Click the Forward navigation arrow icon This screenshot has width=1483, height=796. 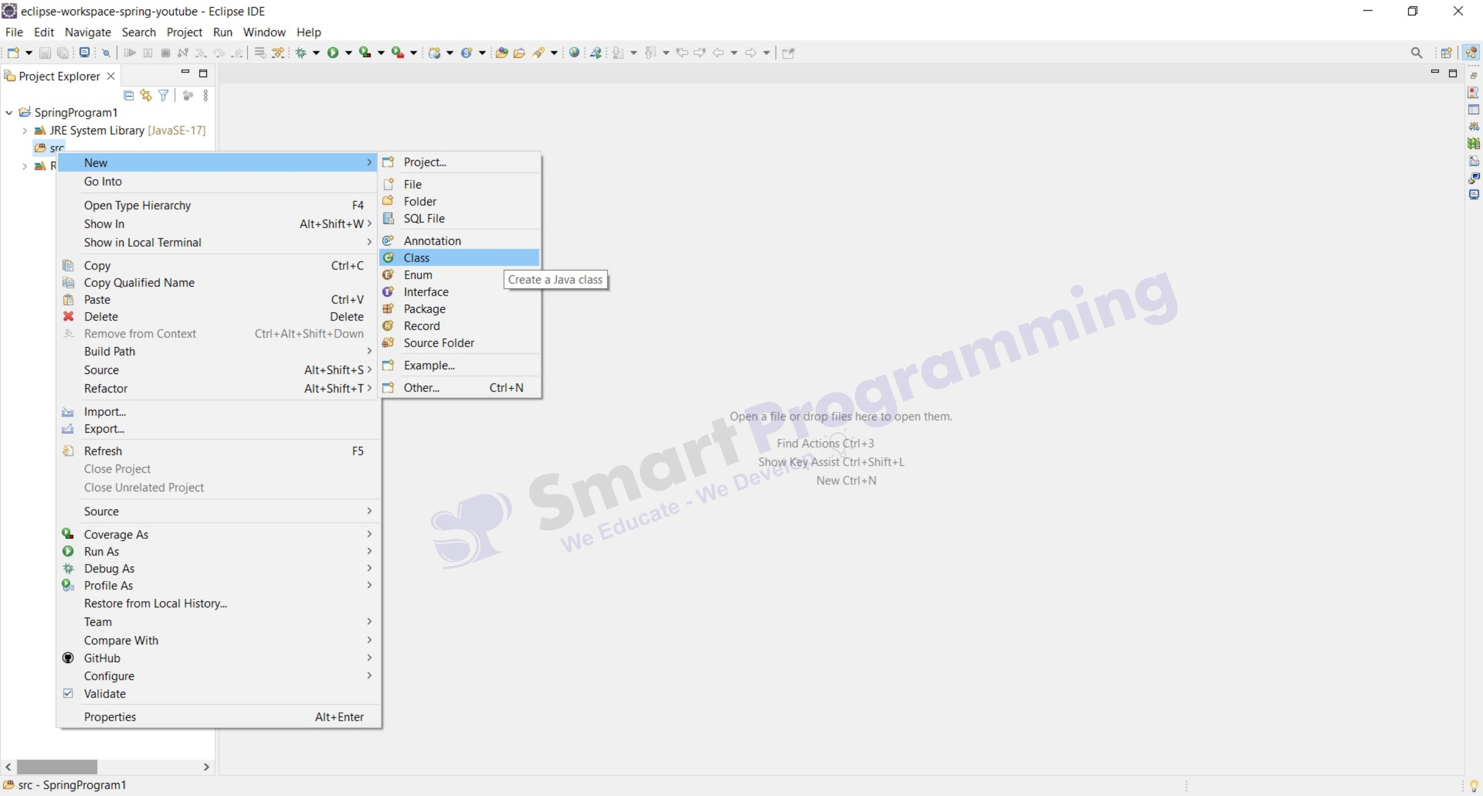(751, 53)
